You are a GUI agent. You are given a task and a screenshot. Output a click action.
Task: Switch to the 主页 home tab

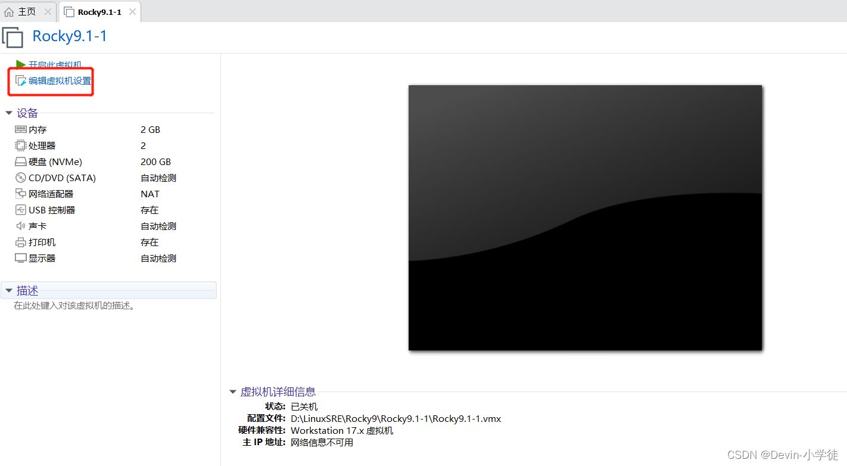(27, 12)
